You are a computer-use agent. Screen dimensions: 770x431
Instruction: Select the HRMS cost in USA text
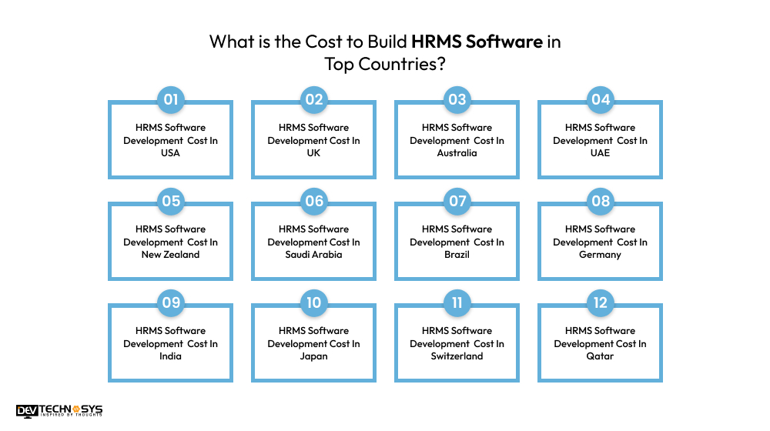[x=170, y=140]
